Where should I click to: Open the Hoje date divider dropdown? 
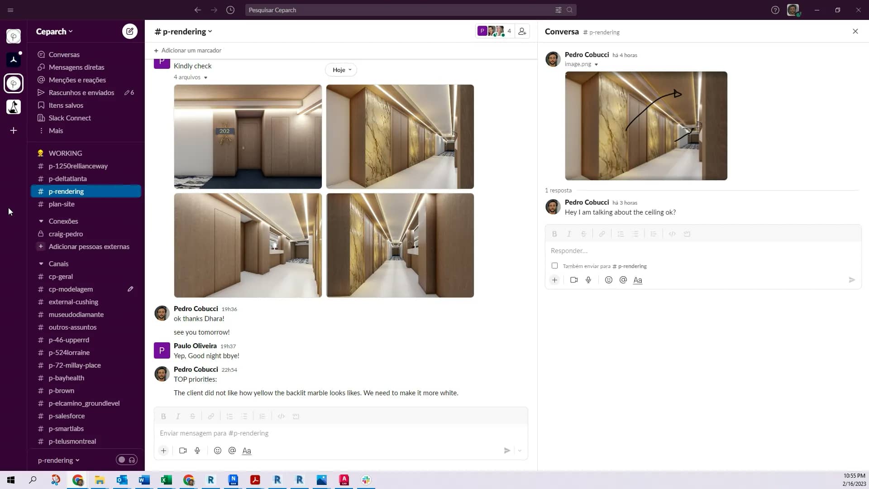[341, 70]
